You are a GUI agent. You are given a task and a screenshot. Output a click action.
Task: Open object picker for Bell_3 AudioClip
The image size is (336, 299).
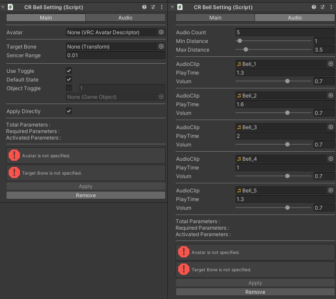331,127
